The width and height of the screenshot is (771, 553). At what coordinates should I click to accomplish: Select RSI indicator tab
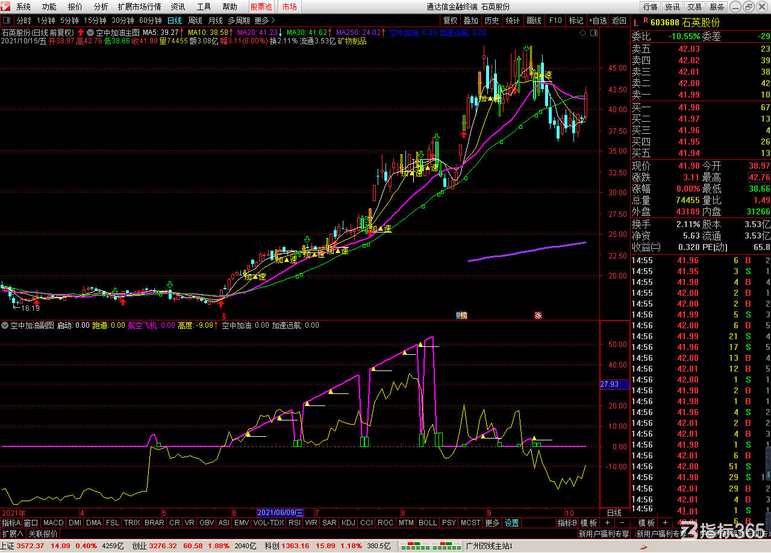pos(295,523)
